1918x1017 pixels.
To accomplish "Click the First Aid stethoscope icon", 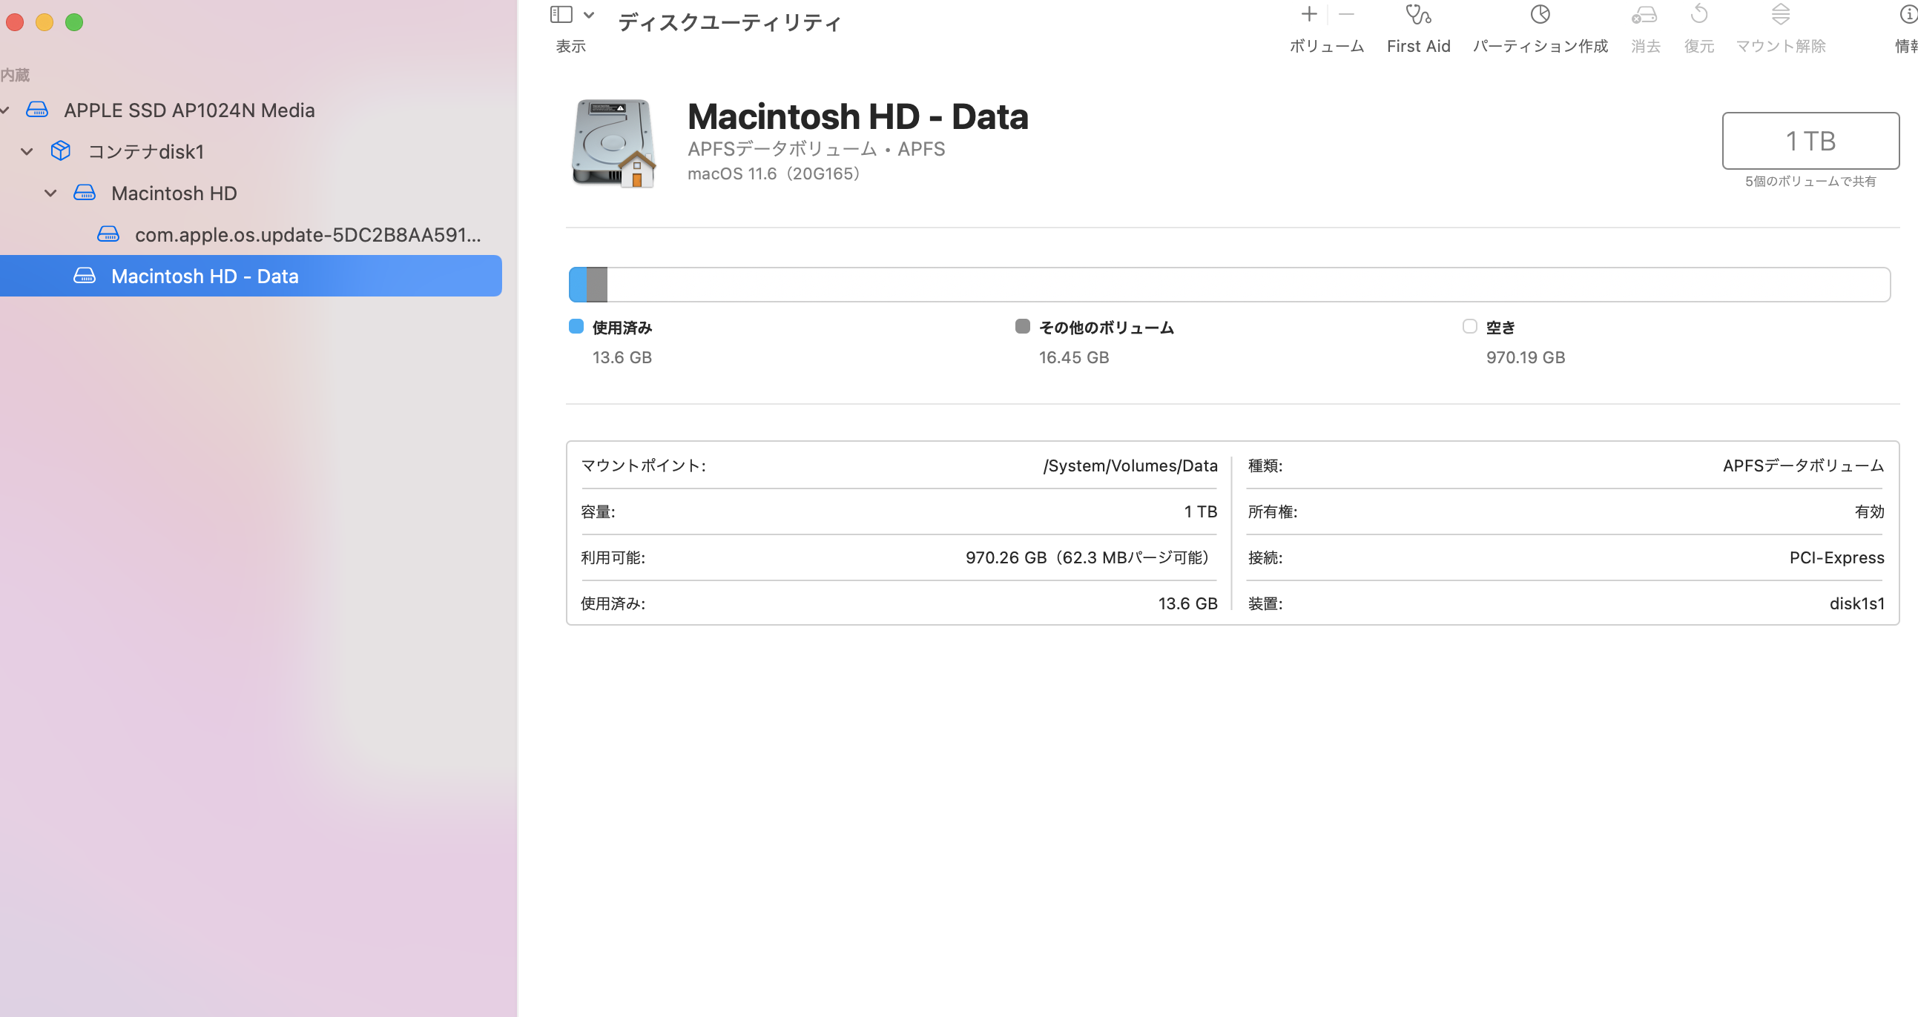I will pos(1417,15).
